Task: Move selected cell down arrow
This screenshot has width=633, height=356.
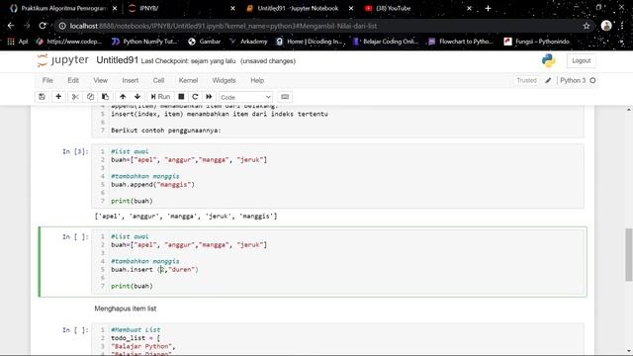Action: [137, 97]
